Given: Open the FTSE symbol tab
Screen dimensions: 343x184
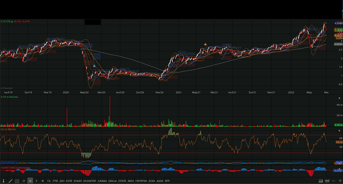Looking at the screenshot, I should (55, 181).
